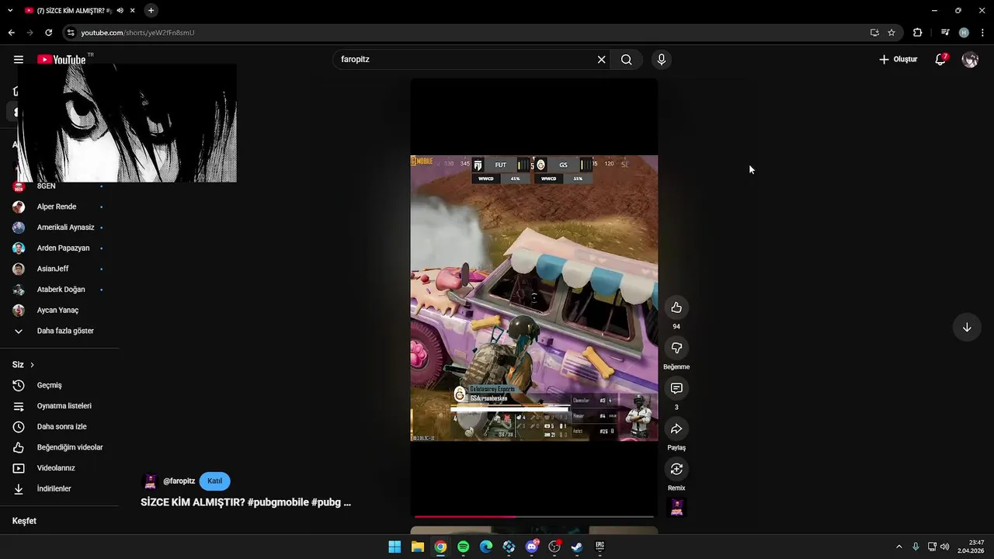Image resolution: width=994 pixels, height=559 pixels.
Task: Open the browser tab search dropdown
Action: tap(10, 11)
